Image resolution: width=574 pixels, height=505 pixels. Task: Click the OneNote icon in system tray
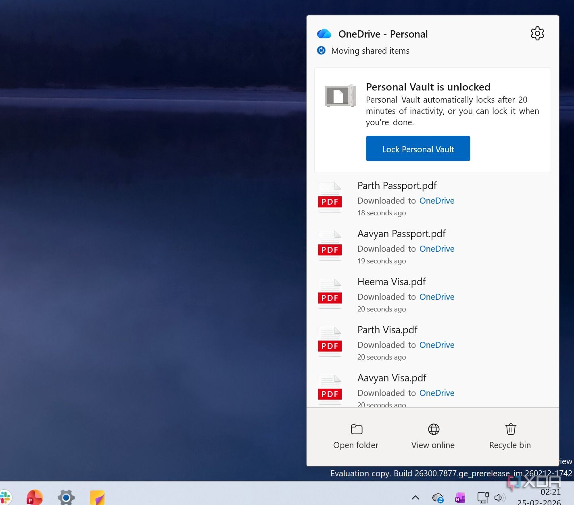pyautogui.click(x=460, y=498)
